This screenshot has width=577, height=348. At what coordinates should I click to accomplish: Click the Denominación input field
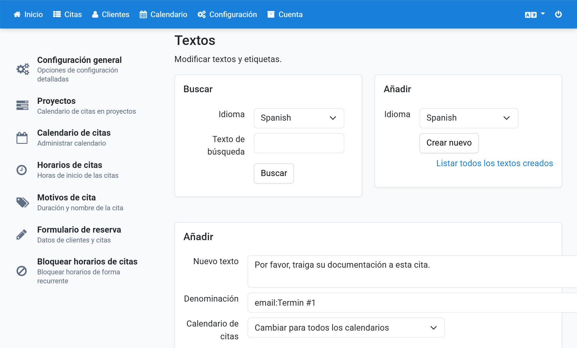click(412, 303)
